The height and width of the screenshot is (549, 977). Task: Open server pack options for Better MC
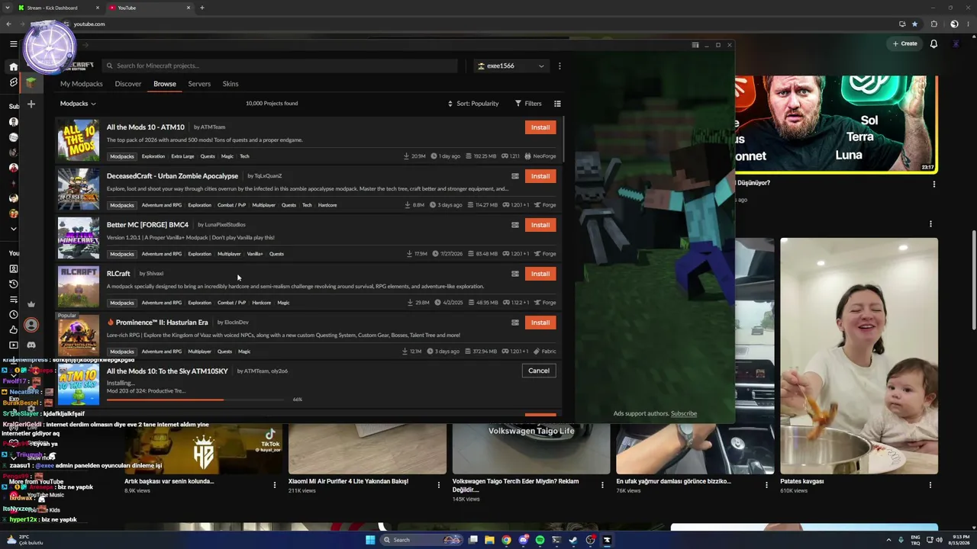point(515,225)
